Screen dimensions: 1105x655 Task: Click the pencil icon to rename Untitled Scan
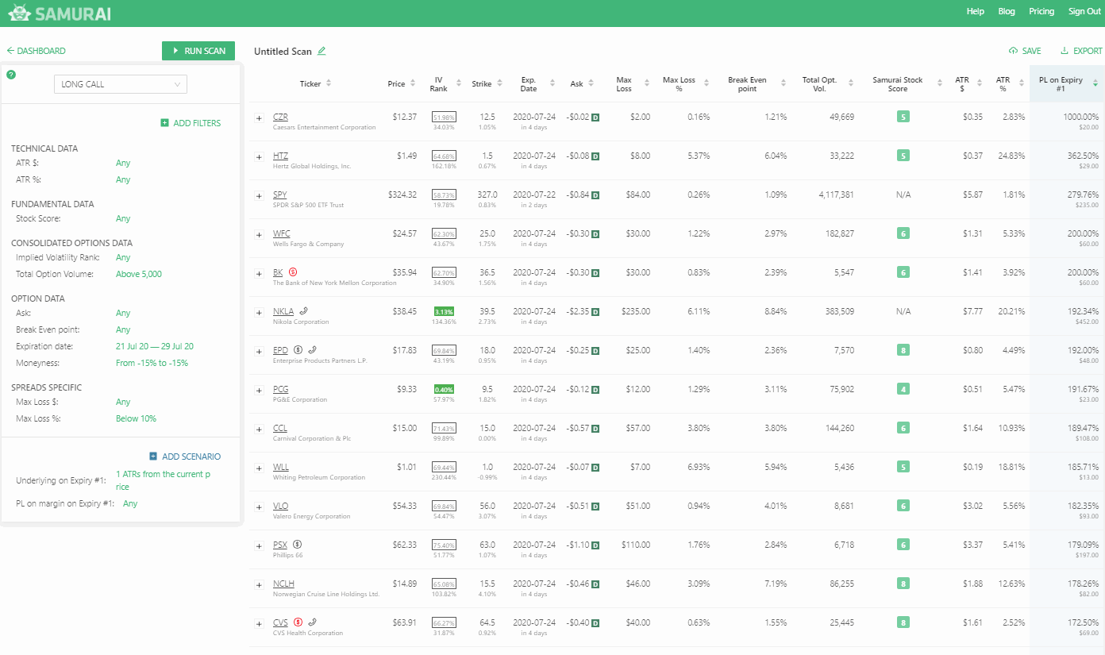[321, 52]
